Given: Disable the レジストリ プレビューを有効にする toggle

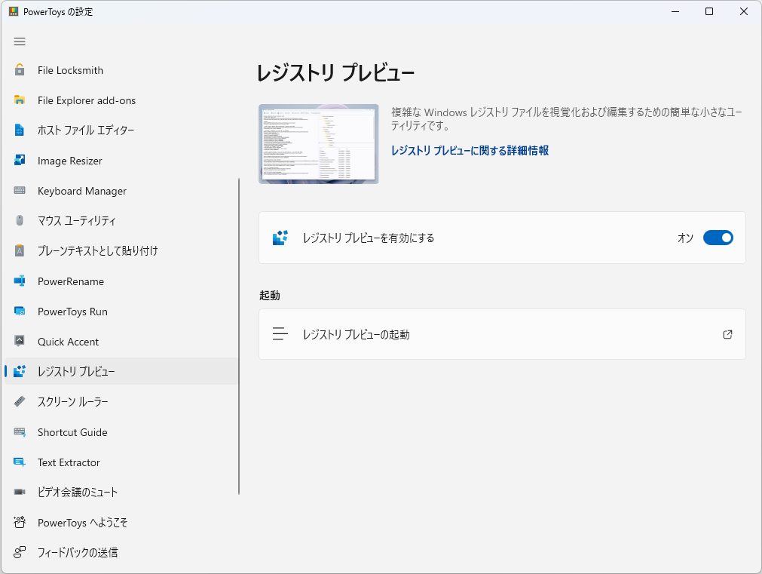Looking at the screenshot, I should 718,238.
